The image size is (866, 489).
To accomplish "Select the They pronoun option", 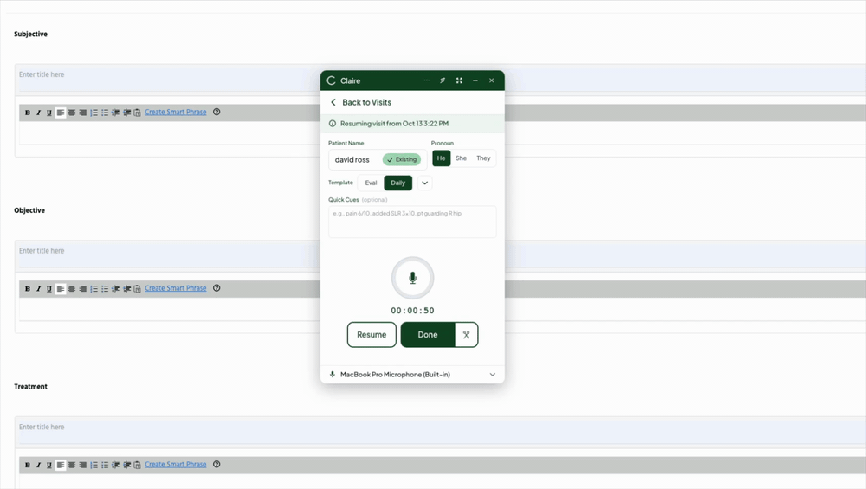I will pyautogui.click(x=483, y=158).
